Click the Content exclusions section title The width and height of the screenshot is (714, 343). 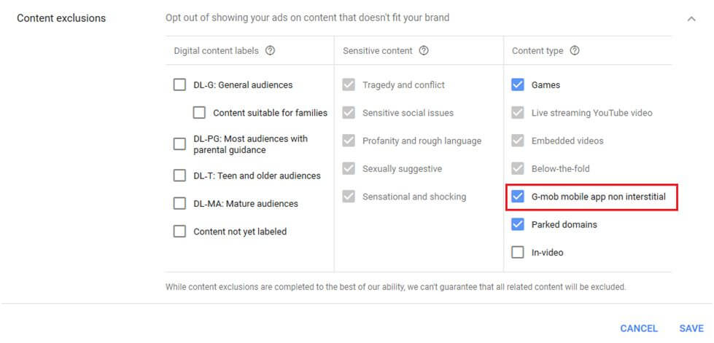click(x=61, y=18)
